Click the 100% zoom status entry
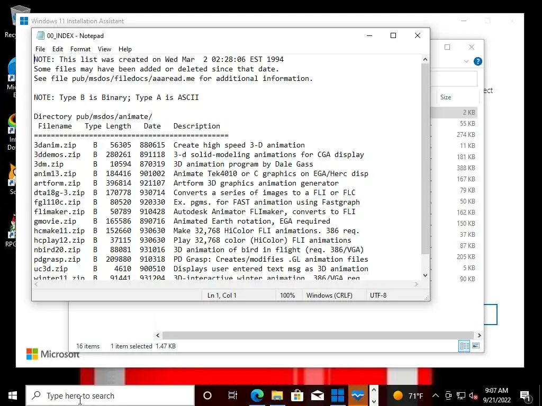Image resolution: width=542 pixels, height=406 pixels. coord(287,296)
